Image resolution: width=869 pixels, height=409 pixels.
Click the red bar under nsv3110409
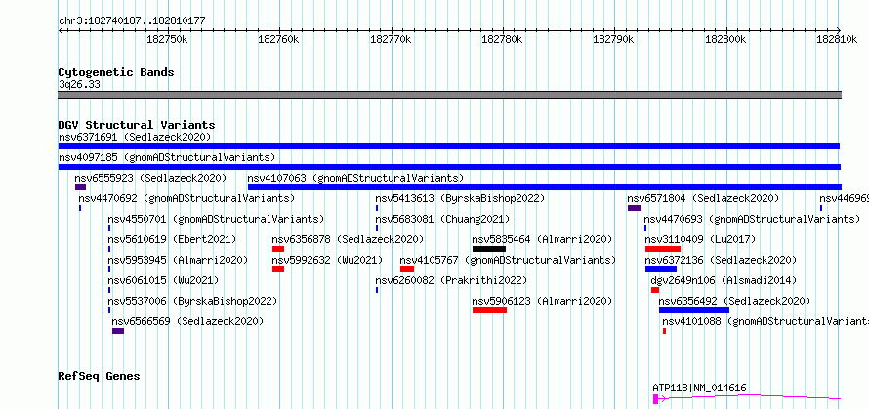(x=663, y=249)
